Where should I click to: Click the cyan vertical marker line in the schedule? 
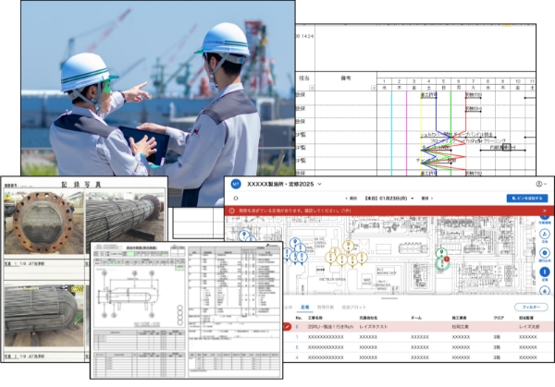coord(391,133)
